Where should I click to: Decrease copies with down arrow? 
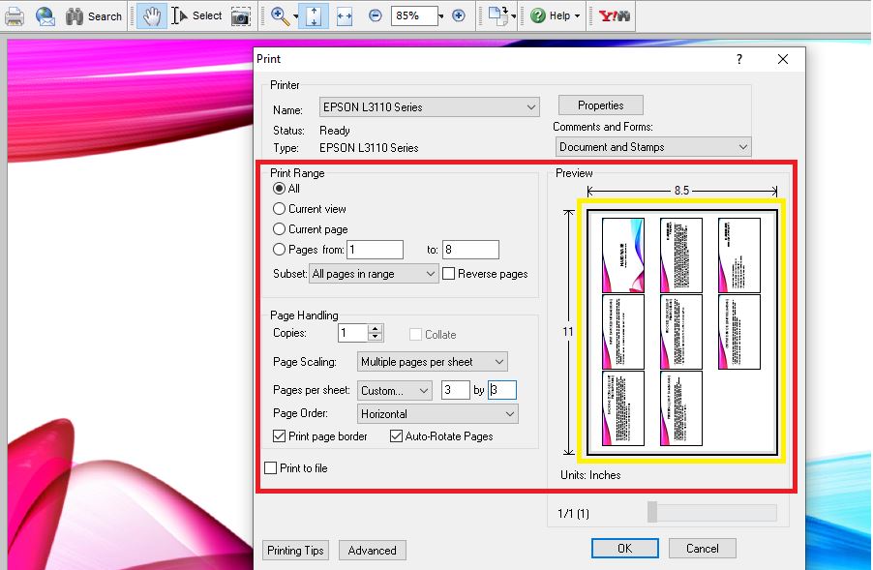[376, 338]
